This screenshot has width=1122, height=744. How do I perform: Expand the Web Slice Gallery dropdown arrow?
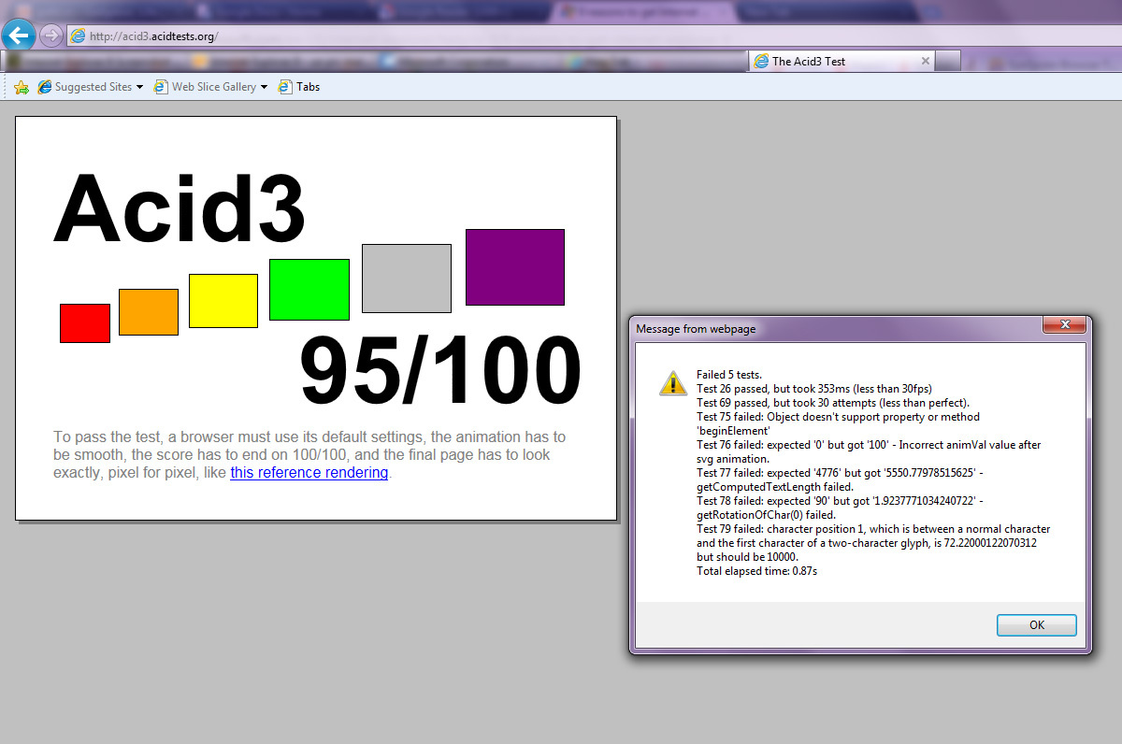(x=264, y=87)
